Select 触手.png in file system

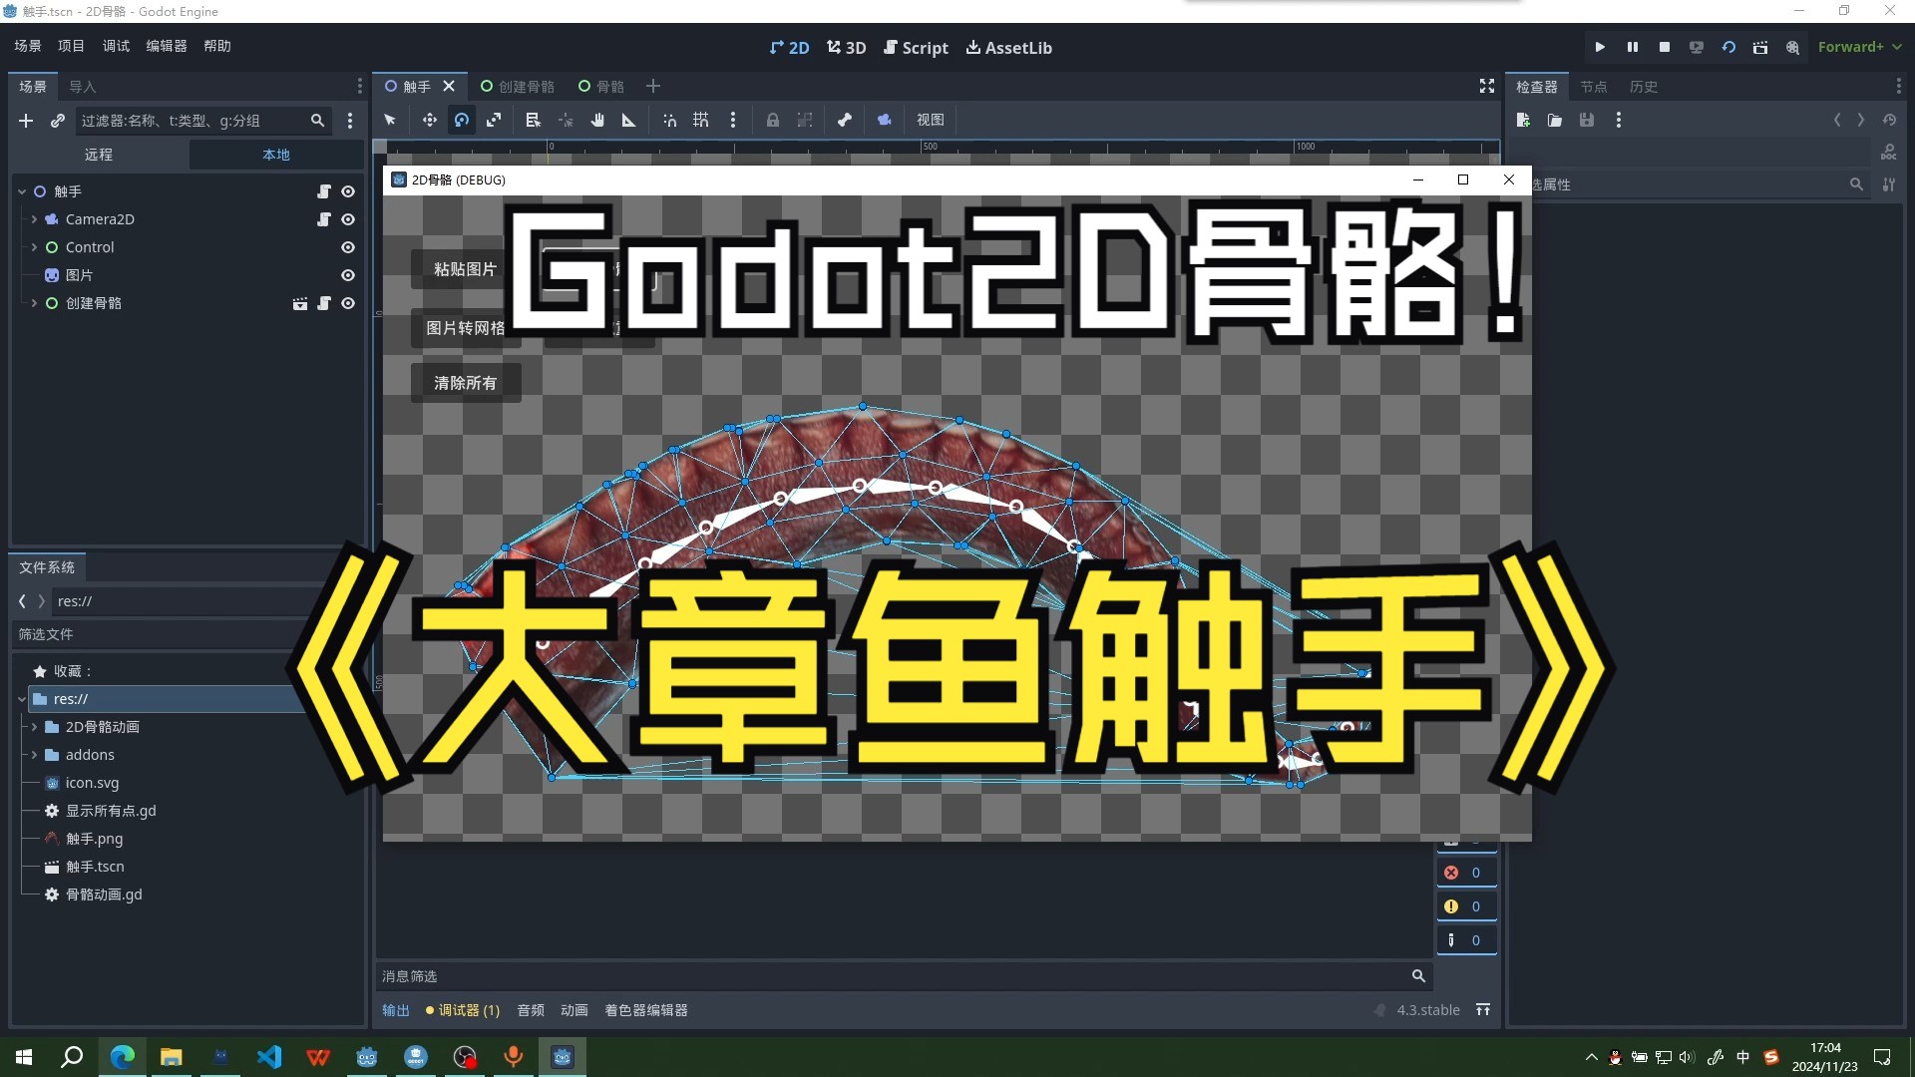tap(94, 839)
